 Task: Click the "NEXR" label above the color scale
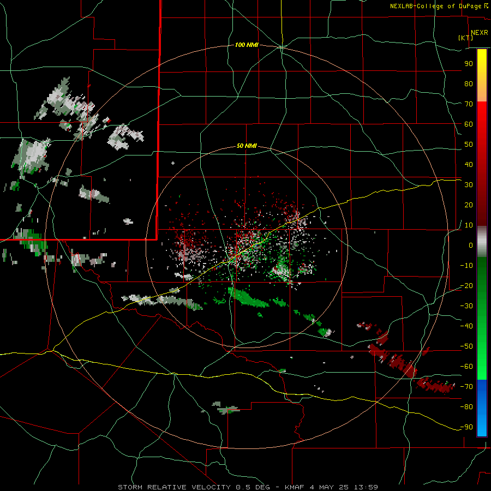coord(480,33)
